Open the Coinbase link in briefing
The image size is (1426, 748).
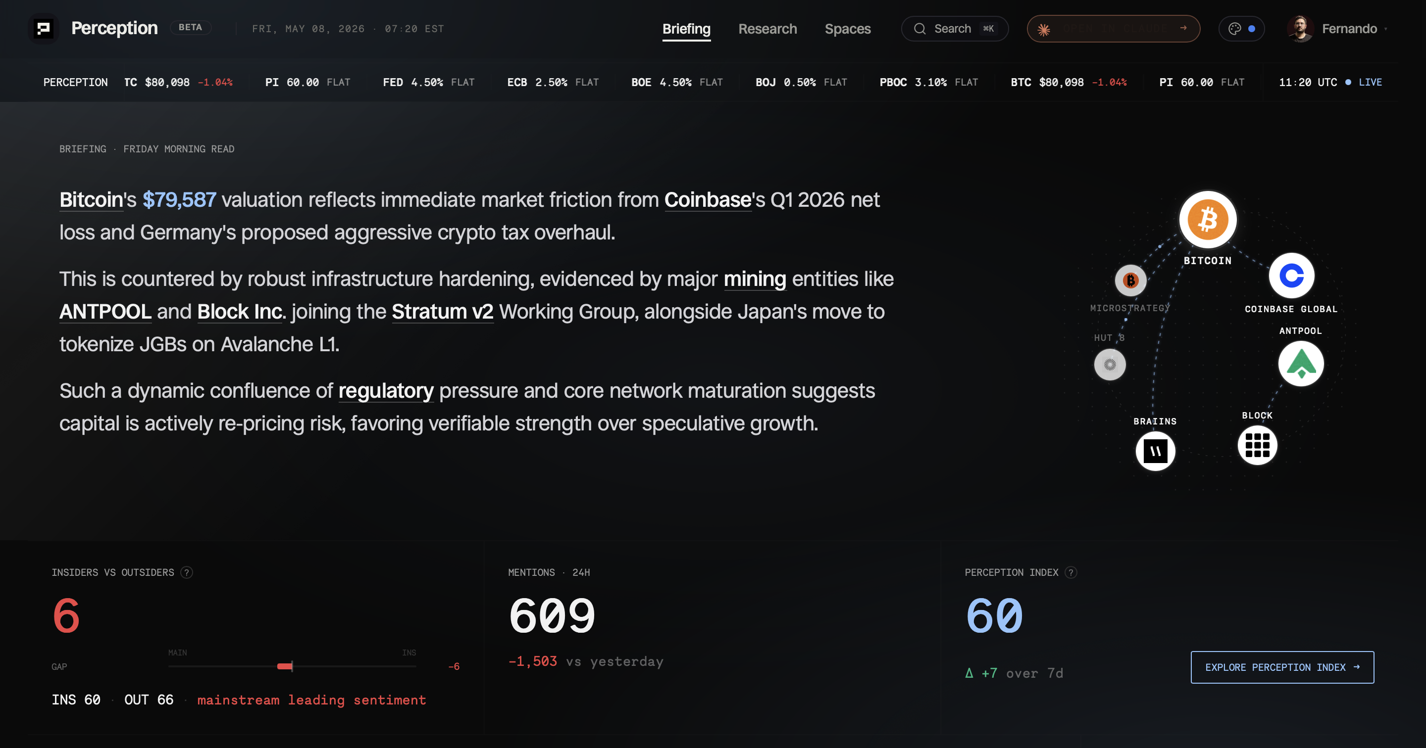pos(708,200)
